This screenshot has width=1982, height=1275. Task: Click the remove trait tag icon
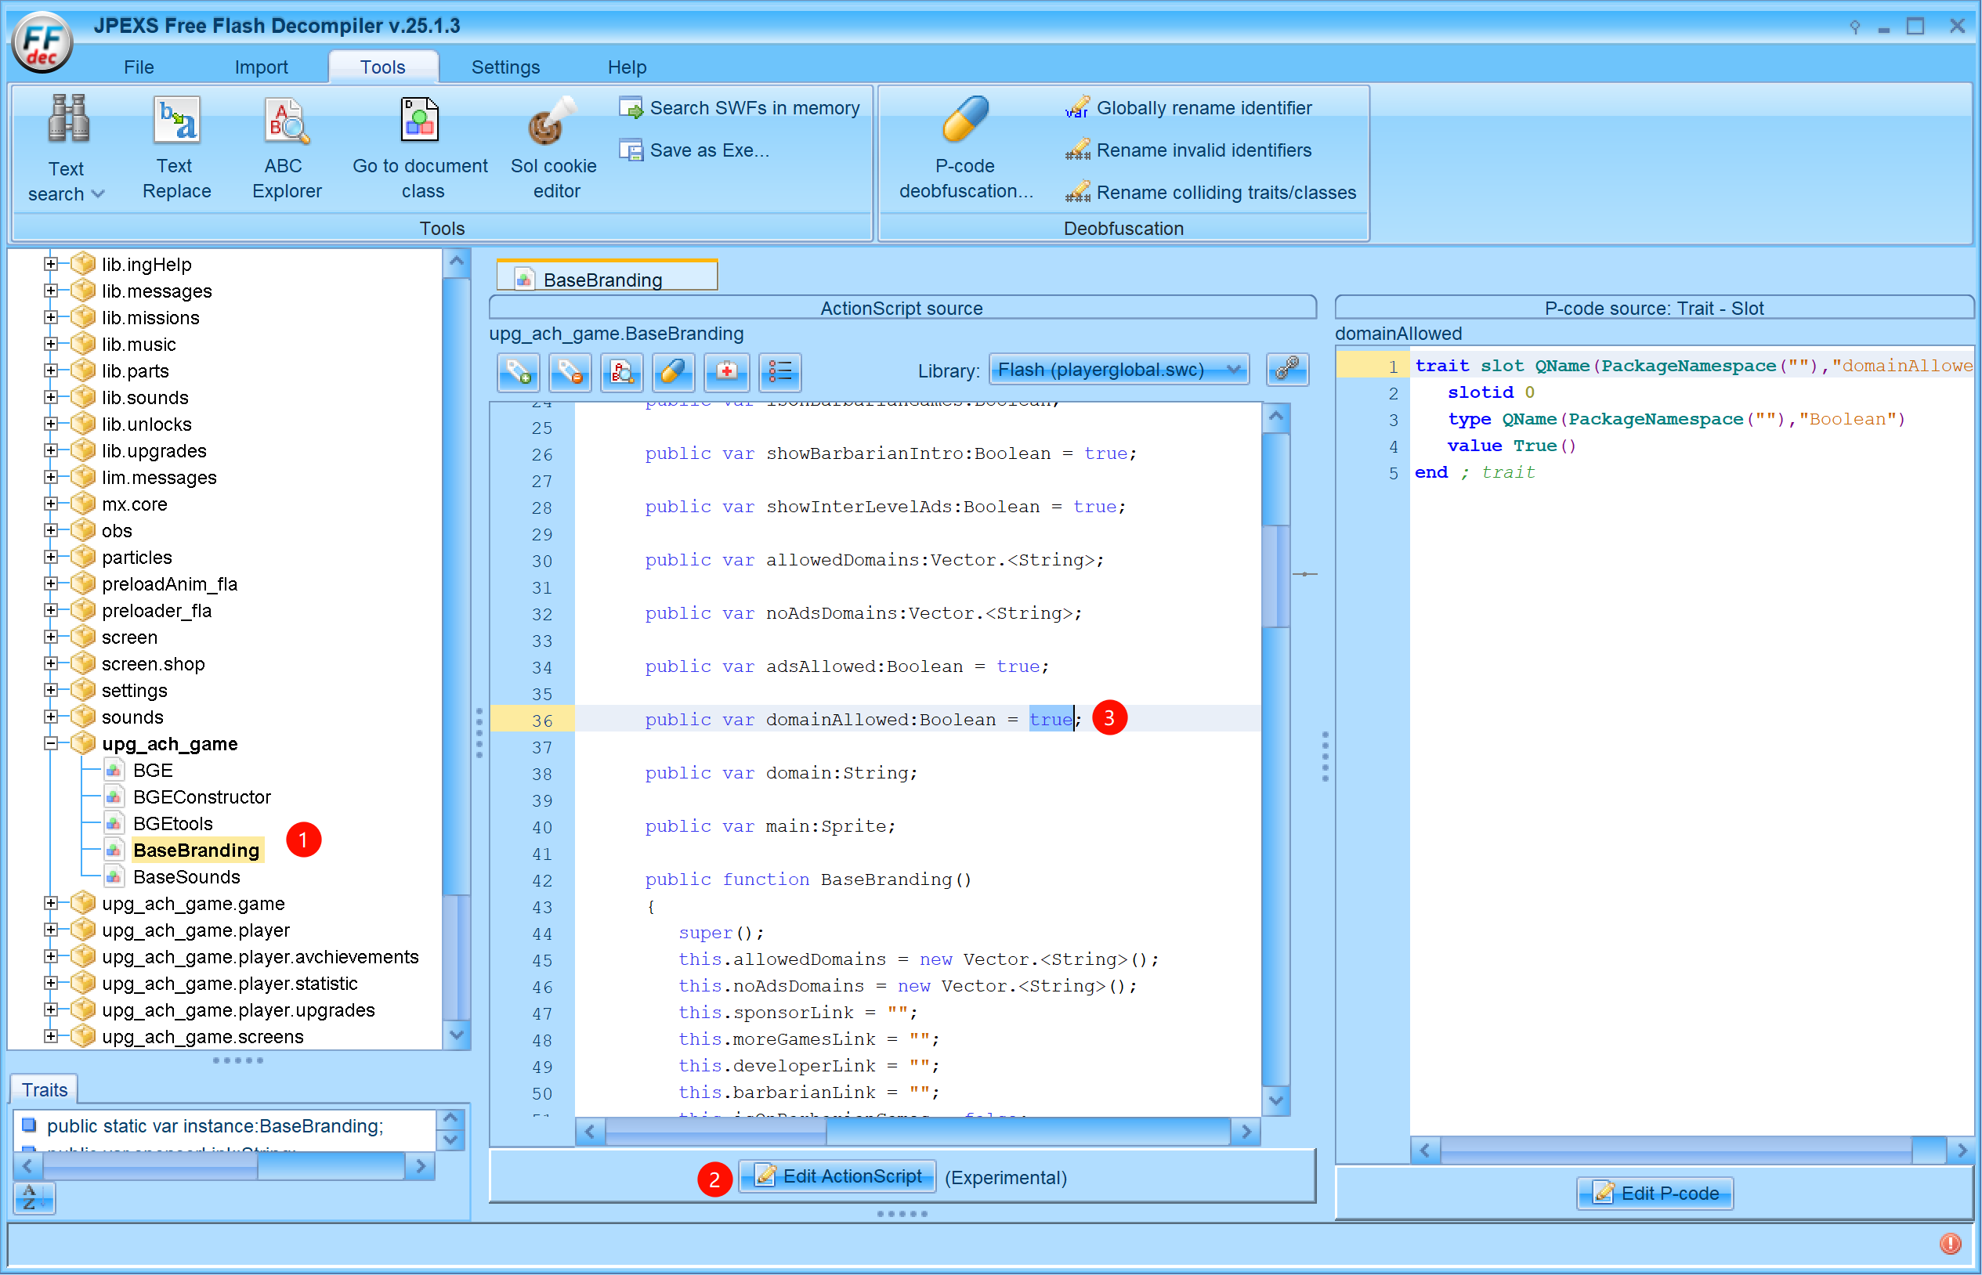(570, 372)
